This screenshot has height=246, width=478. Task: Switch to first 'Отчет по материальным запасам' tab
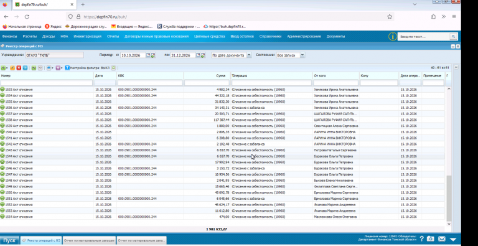[90, 240]
